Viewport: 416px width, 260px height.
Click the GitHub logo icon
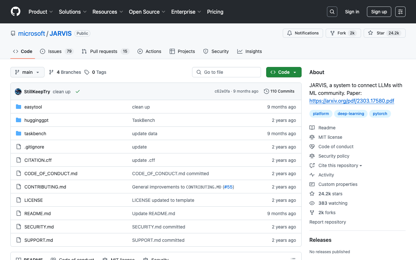(x=16, y=12)
